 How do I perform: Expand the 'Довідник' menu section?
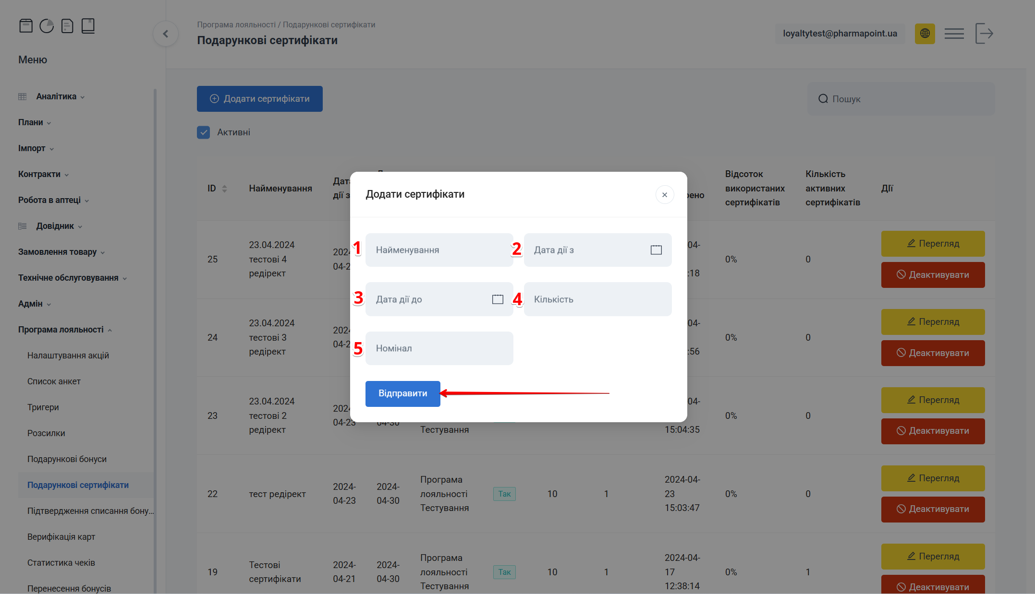[55, 226]
